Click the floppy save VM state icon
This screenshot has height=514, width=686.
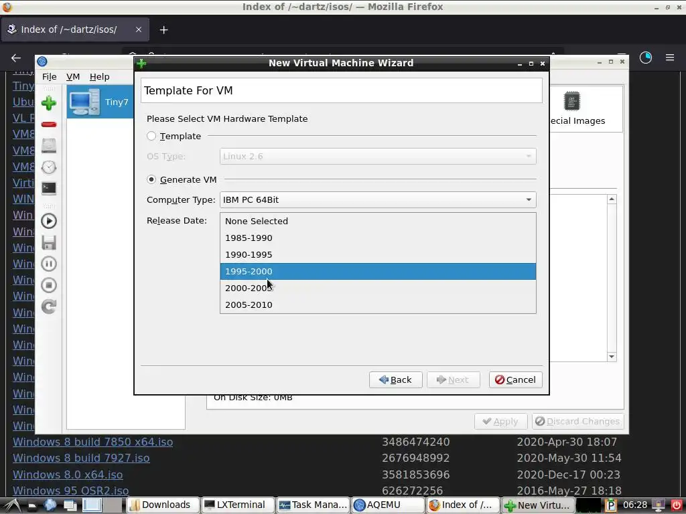tap(48, 242)
